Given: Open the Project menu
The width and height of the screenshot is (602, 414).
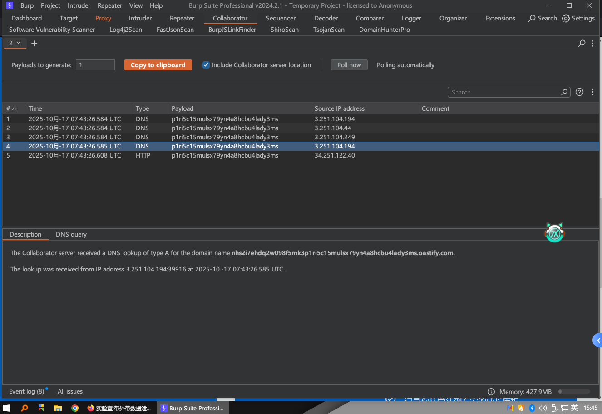Looking at the screenshot, I should (x=50, y=5).
